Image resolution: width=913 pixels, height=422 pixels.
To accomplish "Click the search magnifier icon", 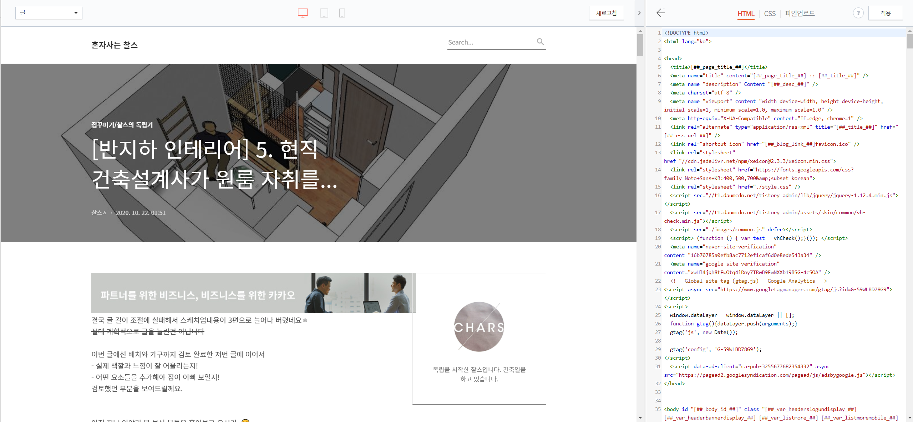I will (540, 42).
